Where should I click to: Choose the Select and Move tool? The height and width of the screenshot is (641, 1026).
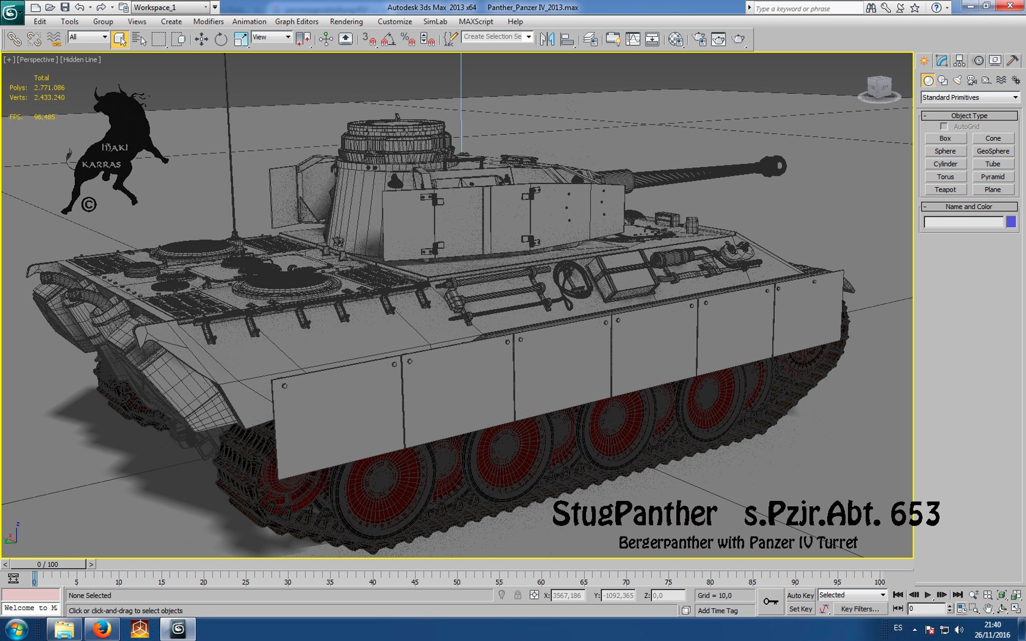coord(201,39)
